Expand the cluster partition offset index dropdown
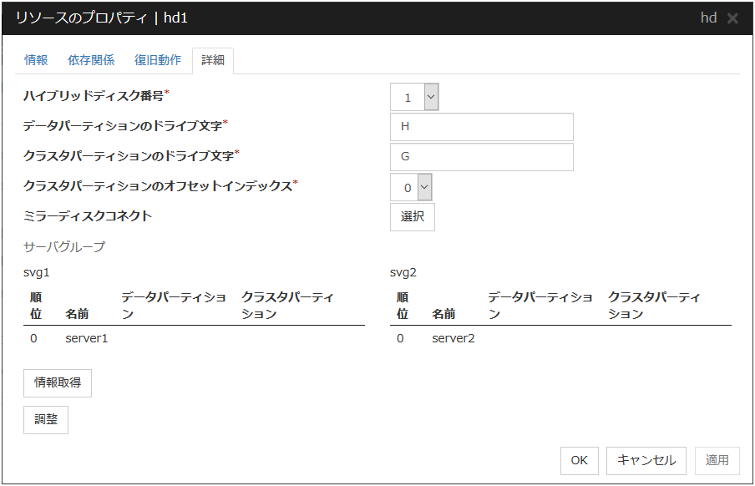The width and height of the screenshot is (755, 486). tap(411, 187)
